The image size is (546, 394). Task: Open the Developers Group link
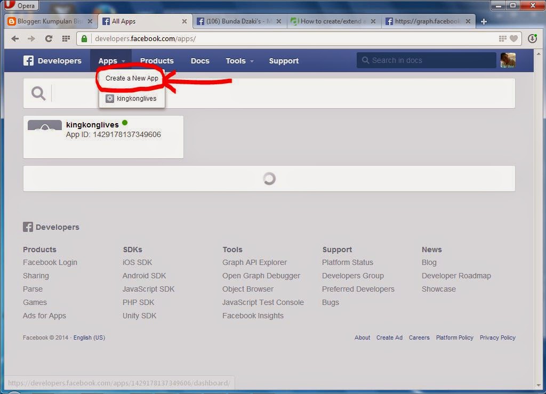[353, 276]
